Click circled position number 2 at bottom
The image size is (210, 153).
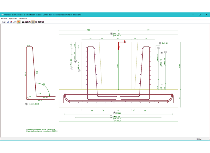111,116
